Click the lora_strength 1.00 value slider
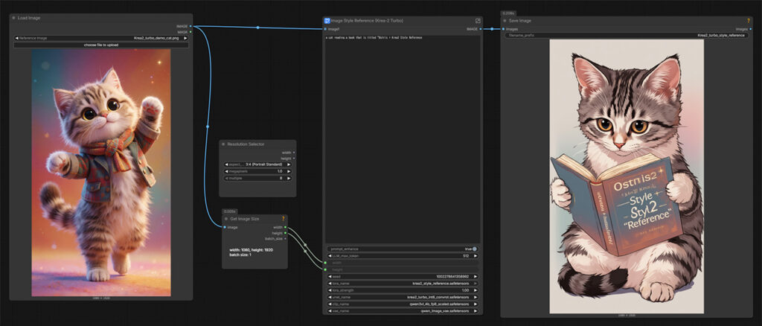The height and width of the screenshot is (326, 762). coord(403,290)
